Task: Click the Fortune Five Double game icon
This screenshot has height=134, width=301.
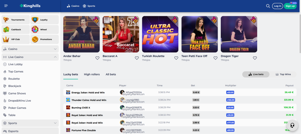Action: (x=68, y=130)
